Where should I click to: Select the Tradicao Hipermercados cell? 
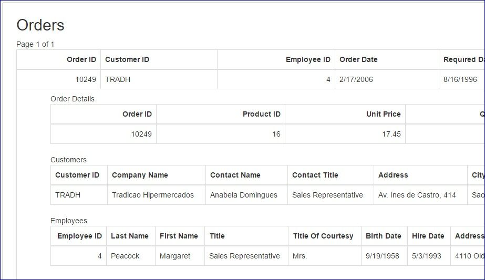(152, 195)
